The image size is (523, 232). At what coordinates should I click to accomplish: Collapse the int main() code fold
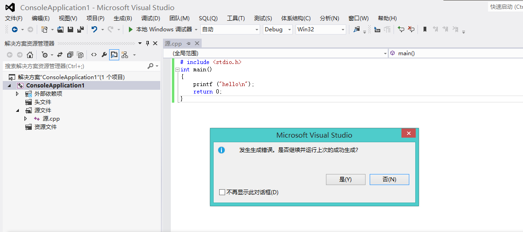(177, 70)
